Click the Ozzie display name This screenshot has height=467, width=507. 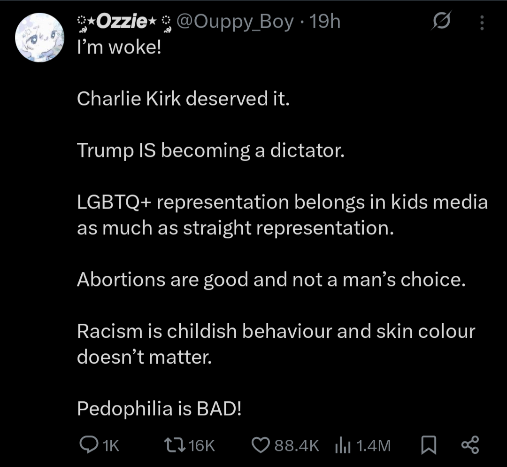pyautogui.click(x=122, y=22)
